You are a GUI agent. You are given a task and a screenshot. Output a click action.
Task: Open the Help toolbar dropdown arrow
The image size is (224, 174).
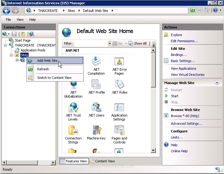point(221,10)
